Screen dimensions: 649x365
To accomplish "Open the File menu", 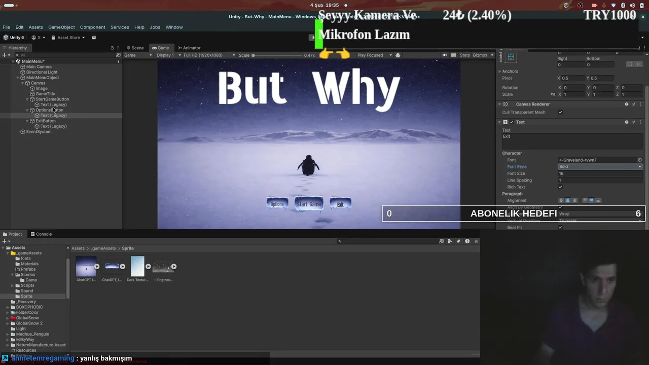I will [x=6, y=27].
